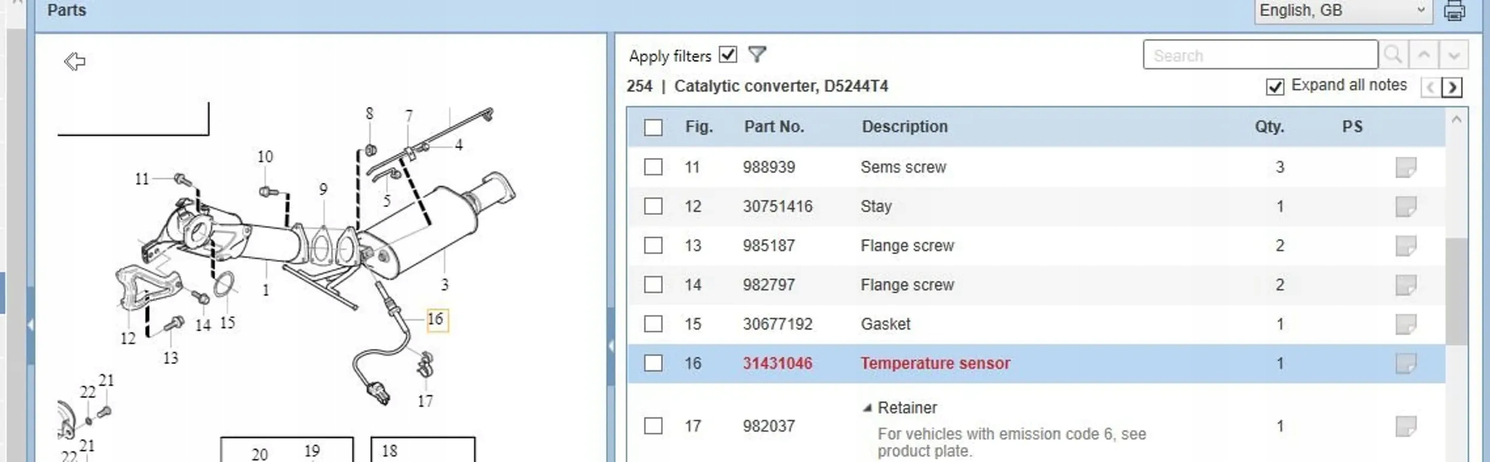Click callout 3 in the diagram

click(445, 285)
